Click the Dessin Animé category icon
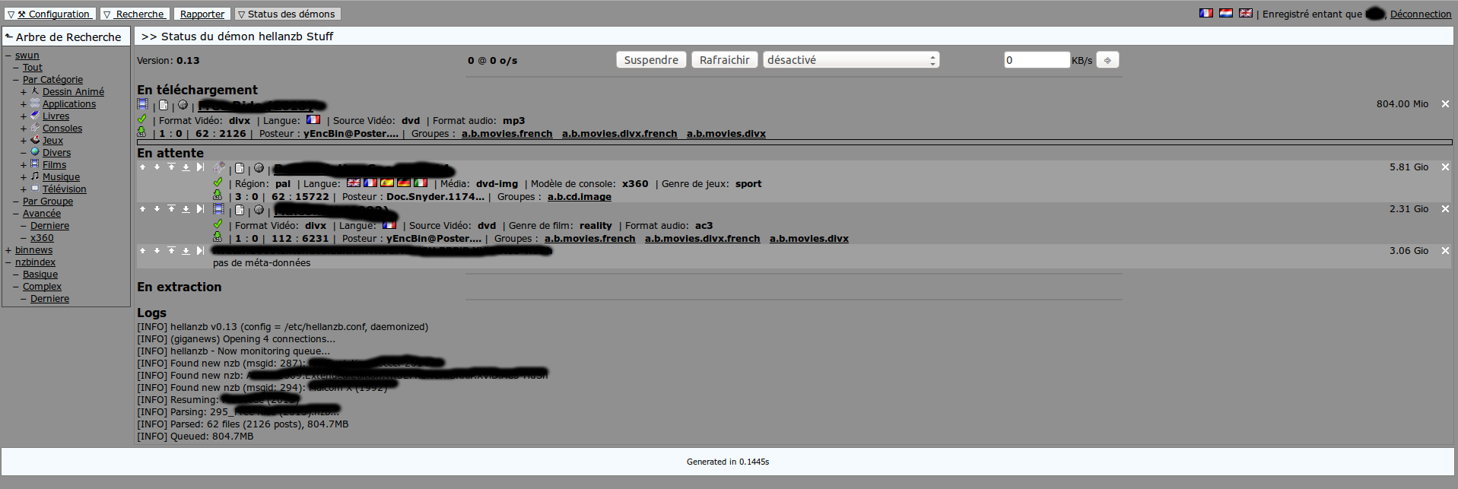 pos(35,91)
